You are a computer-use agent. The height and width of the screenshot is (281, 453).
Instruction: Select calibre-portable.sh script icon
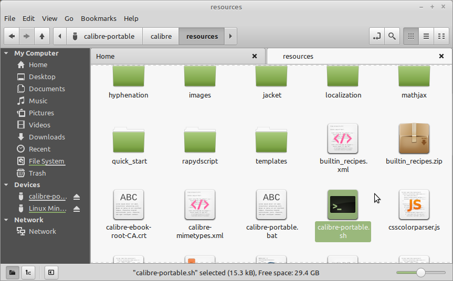click(x=343, y=205)
